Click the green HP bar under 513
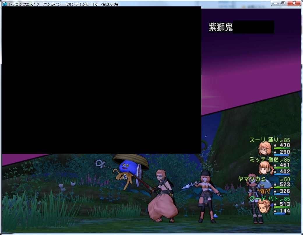Image resolution: width=303 pixels, height=235 pixels. click(282, 207)
